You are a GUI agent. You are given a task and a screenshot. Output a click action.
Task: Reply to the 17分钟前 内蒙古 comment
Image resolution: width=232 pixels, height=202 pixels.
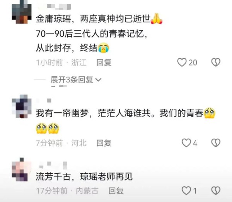pyautogui.click(x=116, y=191)
